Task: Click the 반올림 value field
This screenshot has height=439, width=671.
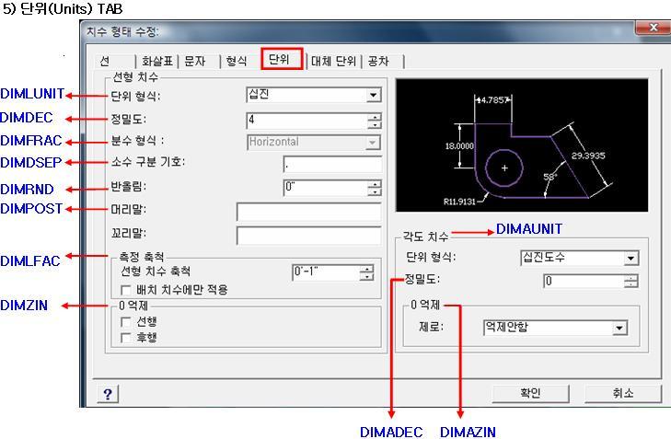Action: tap(325, 188)
